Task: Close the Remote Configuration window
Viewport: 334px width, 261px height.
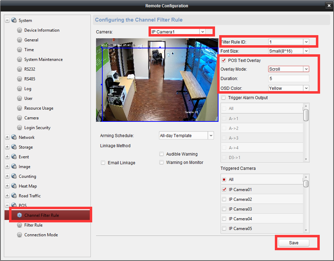Action: [x=329, y=6]
